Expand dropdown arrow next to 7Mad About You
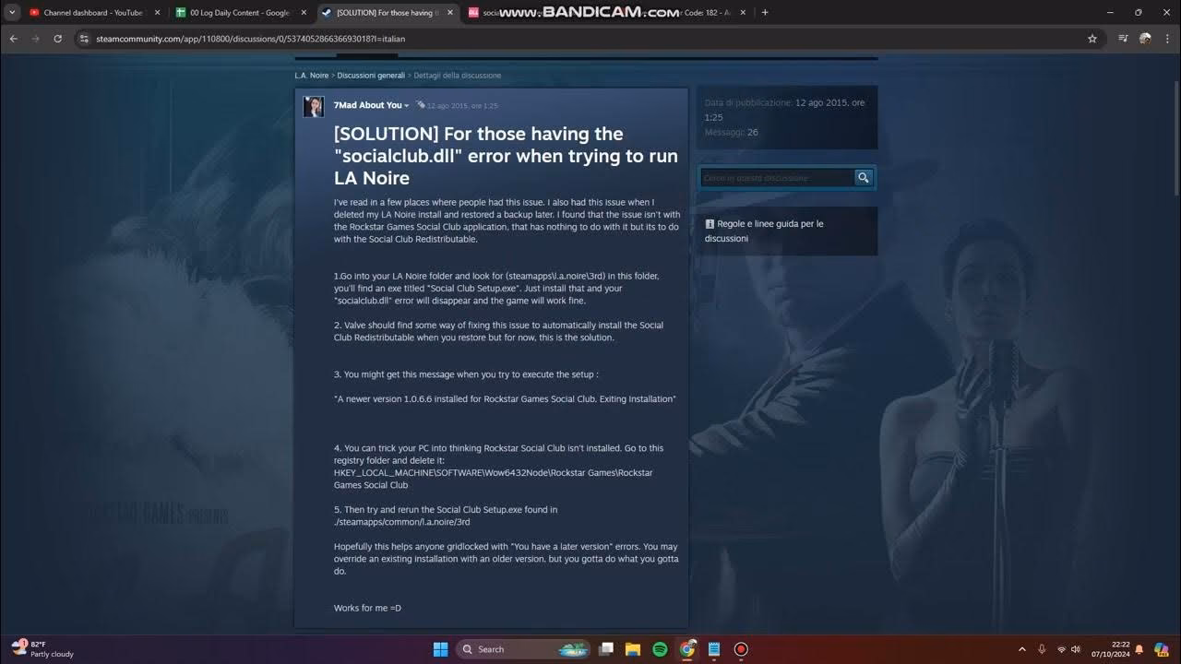1181x664 pixels. (406, 106)
